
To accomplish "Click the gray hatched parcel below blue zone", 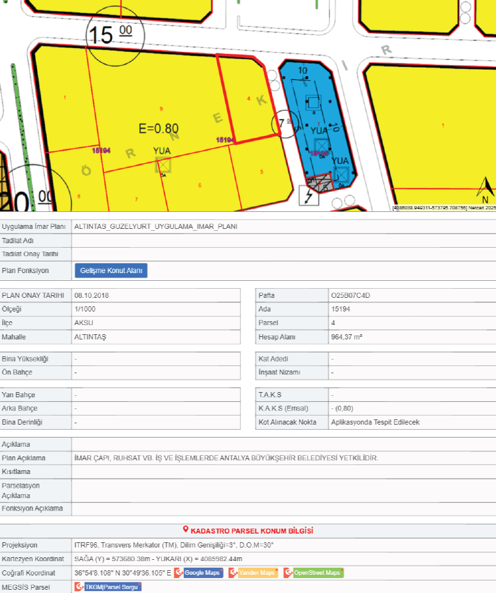I will pos(319,183).
